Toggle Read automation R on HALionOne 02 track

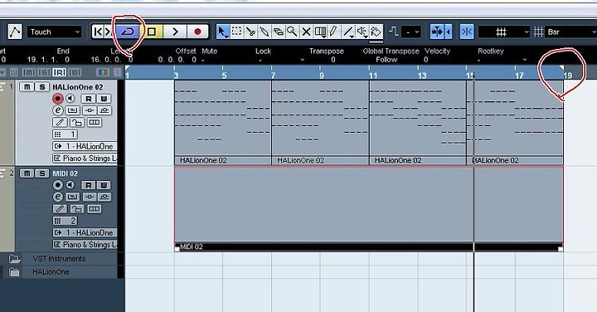(89, 99)
